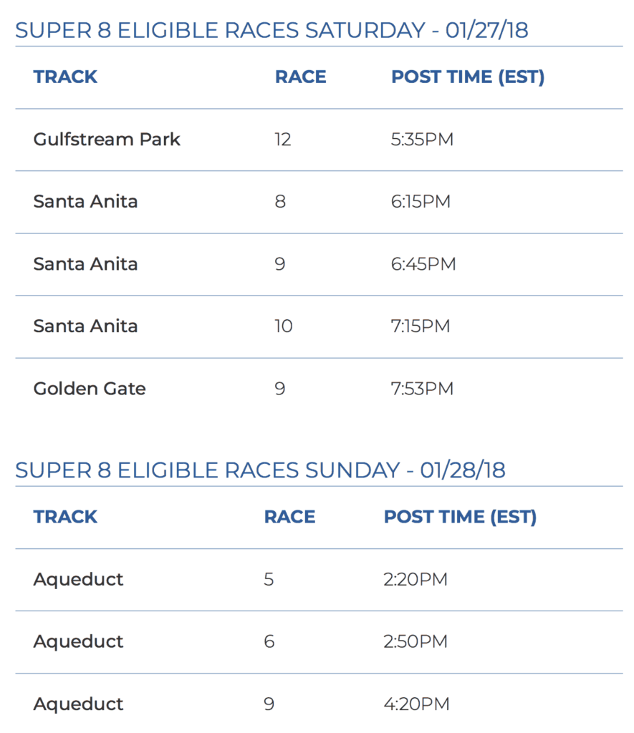Click the Sunday 01/28/18 eligible races heading
This screenshot has height=733, width=634.
pyautogui.click(x=260, y=470)
